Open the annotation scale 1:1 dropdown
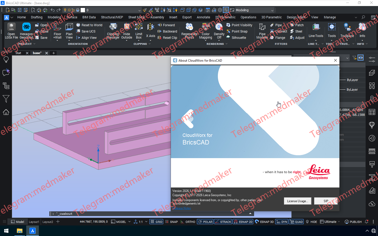Image resolution: width=378 pixels, height=236 pixels. click(146, 222)
